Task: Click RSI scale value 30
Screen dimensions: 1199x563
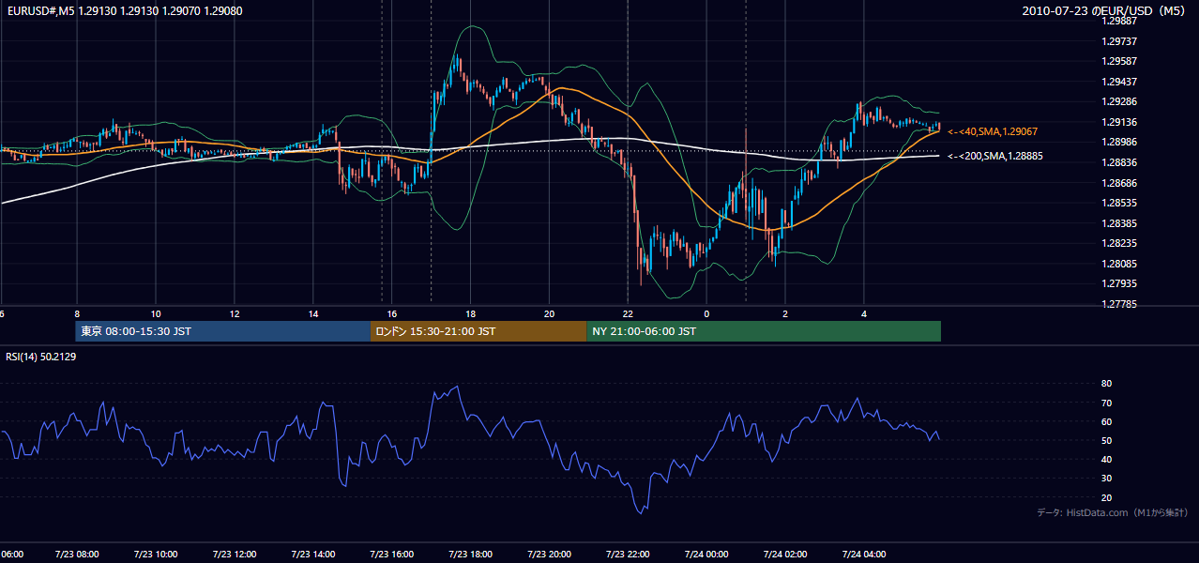Action: tap(1106, 479)
